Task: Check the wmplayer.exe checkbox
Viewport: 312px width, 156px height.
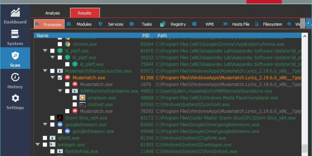Action: [x=75, y=98]
